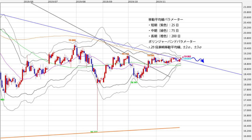Click the 16.600 price axis label
This screenshot has width=252, height=140.
click(247, 121)
